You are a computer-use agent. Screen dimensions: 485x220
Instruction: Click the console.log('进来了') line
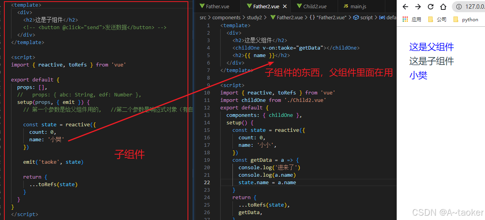269,167
